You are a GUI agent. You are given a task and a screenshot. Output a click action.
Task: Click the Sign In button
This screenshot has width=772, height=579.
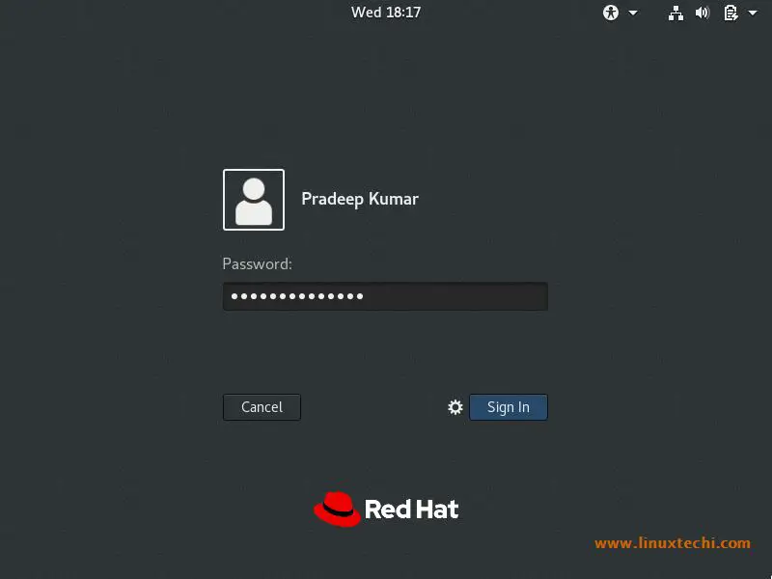pyautogui.click(x=509, y=407)
